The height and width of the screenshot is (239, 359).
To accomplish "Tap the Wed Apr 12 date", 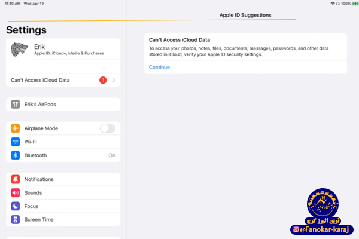I will [x=34, y=4].
